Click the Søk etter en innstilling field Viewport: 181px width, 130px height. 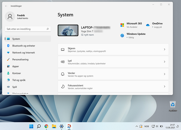point(26,29)
